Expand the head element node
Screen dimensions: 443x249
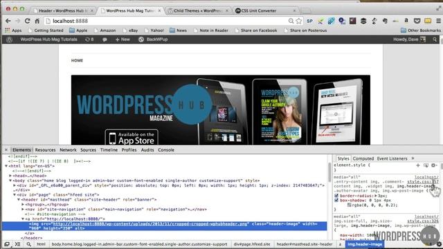pyautogui.click(x=11, y=176)
